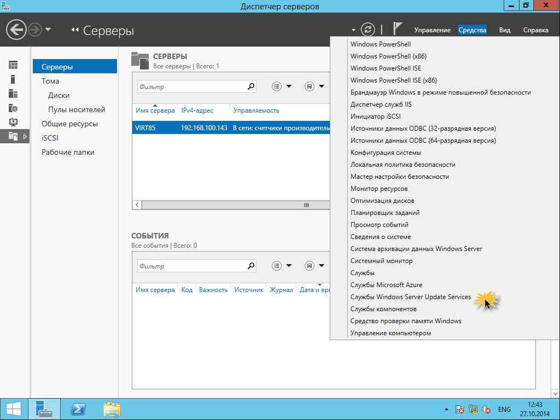The width and height of the screenshot is (560, 420).
Task: Open the events list-options dropdown arrow
Action: (289, 265)
